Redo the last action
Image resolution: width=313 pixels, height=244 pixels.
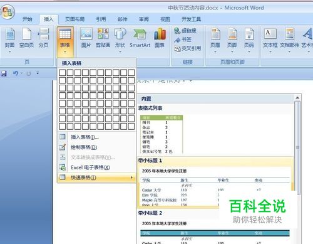coord(29,73)
